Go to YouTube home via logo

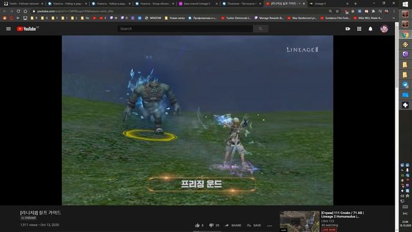[x=26, y=28]
